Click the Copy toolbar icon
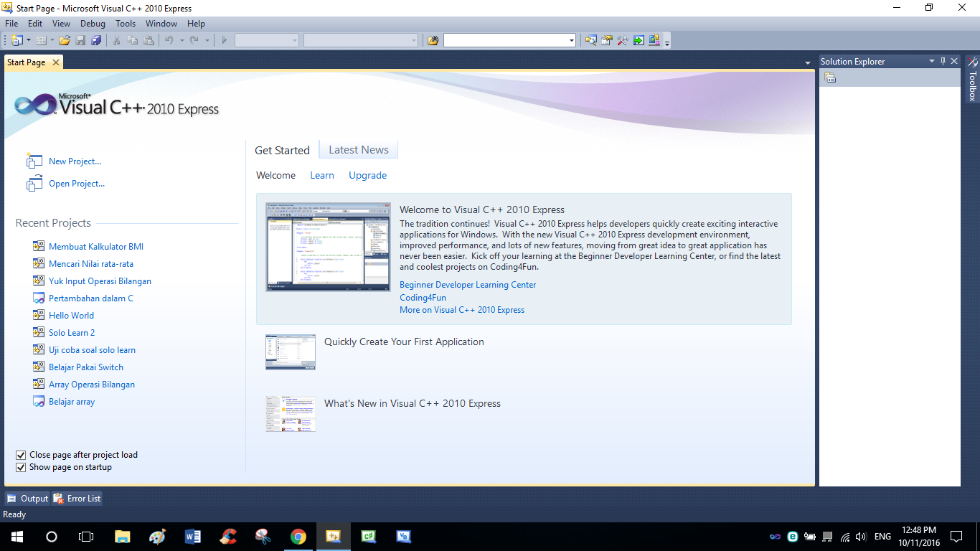The width and height of the screenshot is (980, 551). (133, 40)
